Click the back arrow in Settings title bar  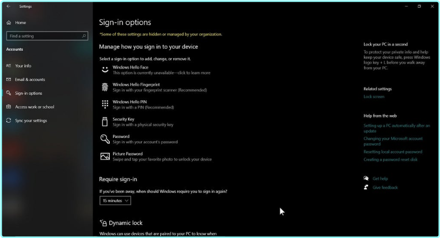(x=8, y=6)
